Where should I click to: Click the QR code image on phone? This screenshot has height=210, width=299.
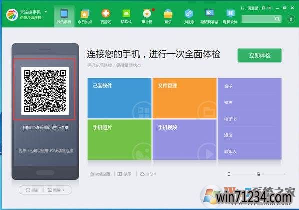coord(45,91)
